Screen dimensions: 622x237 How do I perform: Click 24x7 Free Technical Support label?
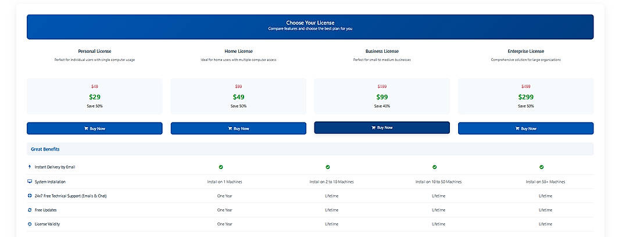click(70, 196)
